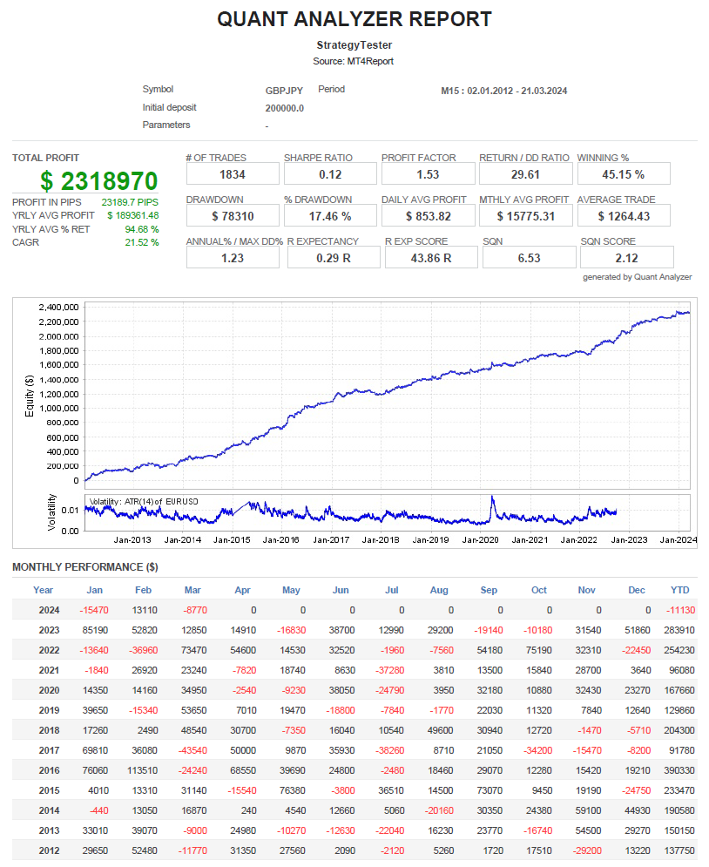This screenshot has width=709, height=867.
Task: Click the blue equity curve chart
Action: tap(386, 392)
